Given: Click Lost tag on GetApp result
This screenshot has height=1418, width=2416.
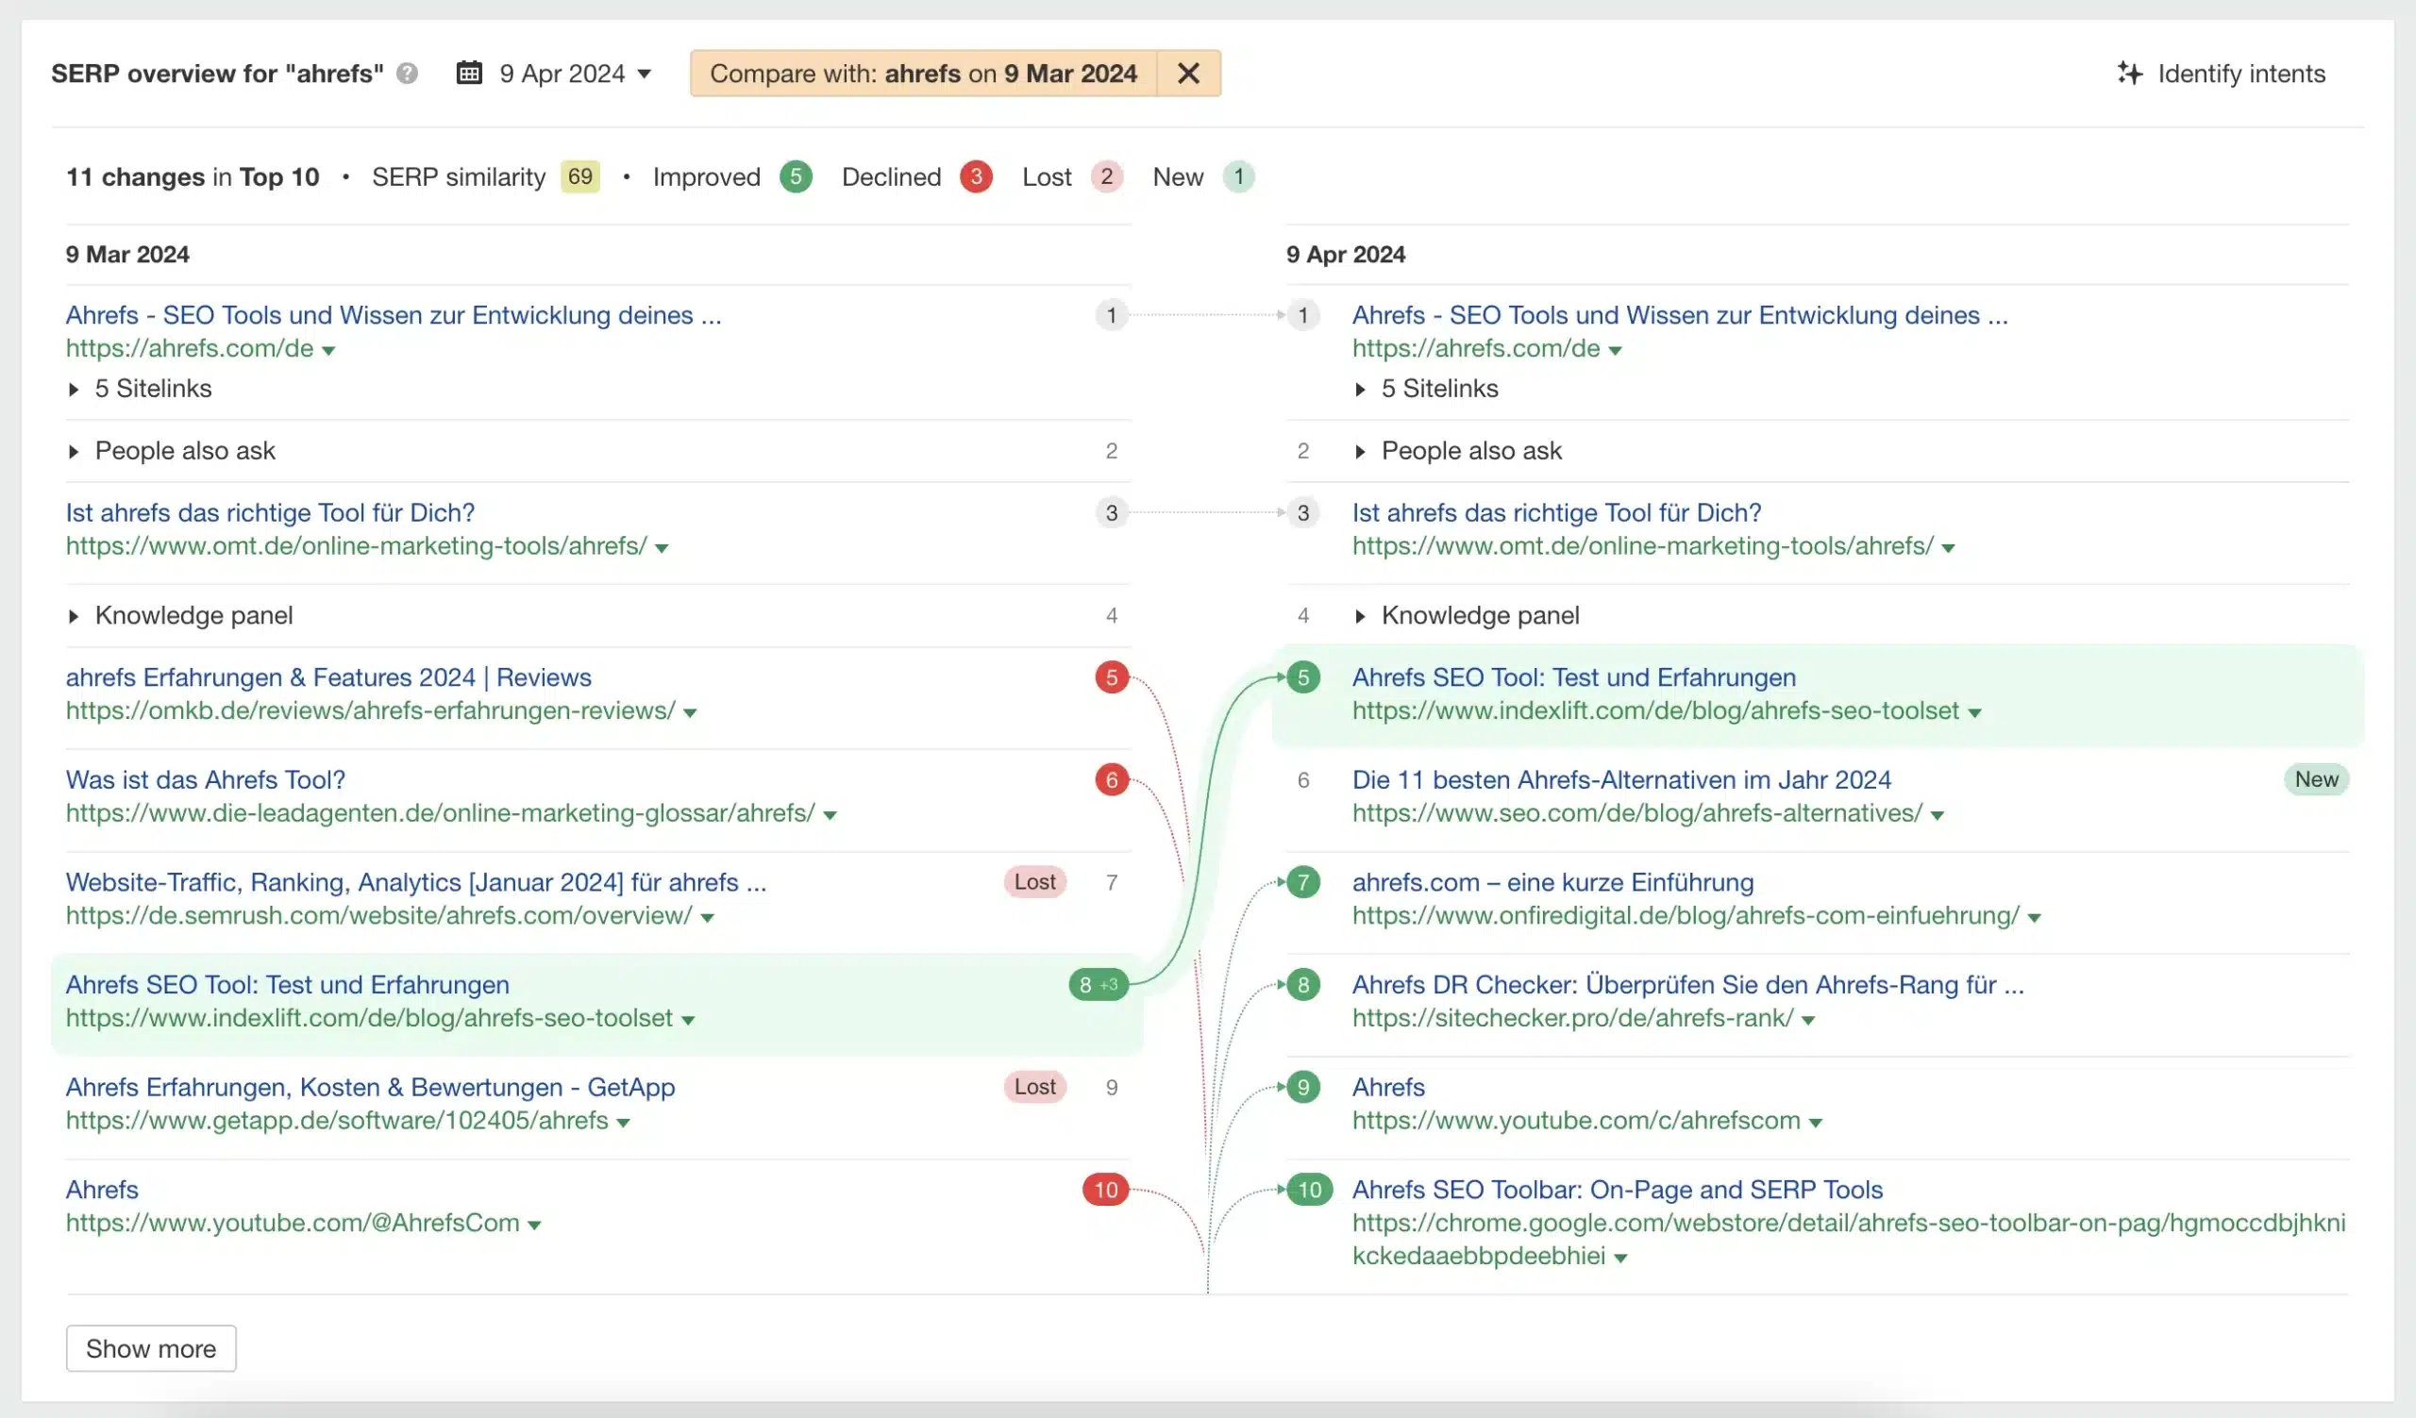Looking at the screenshot, I should click(1035, 1087).
